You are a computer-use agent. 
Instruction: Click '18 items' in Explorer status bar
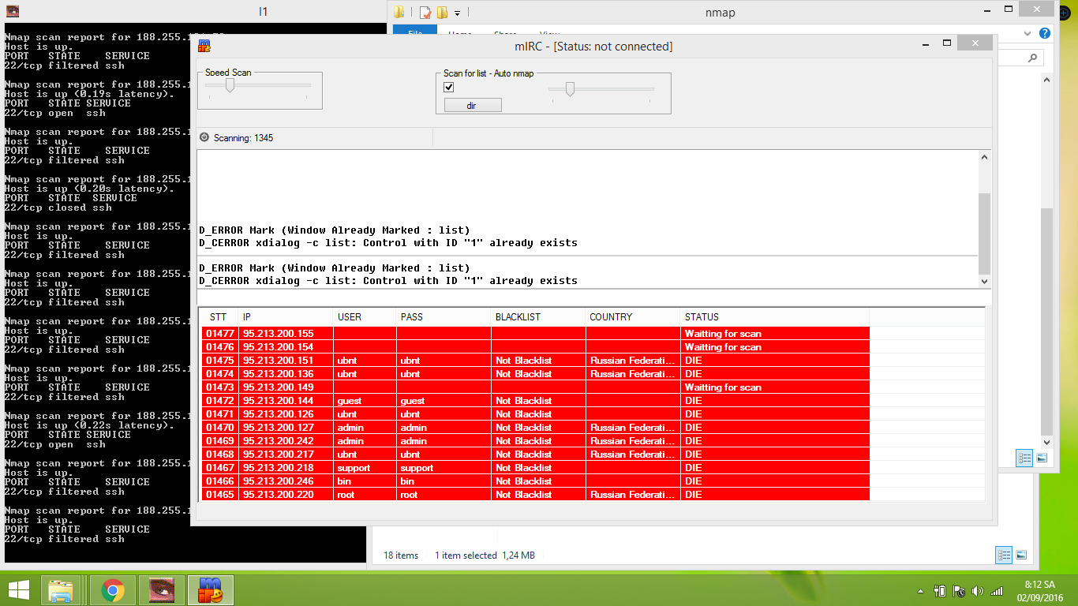(x=401, y=555)
